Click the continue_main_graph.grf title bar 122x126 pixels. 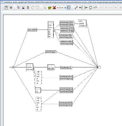(61, 2)
